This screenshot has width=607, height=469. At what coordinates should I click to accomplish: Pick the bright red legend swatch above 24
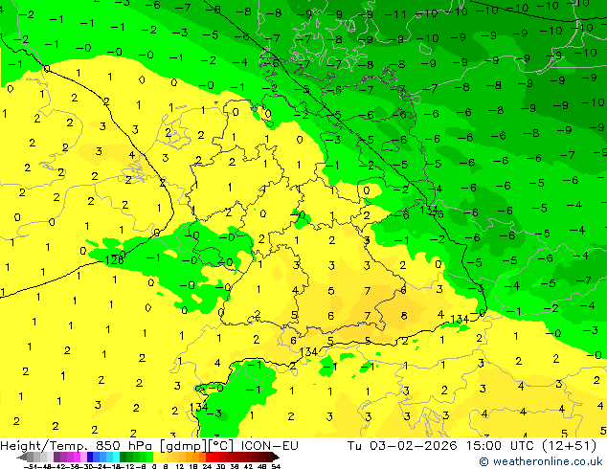click(209, 457)
